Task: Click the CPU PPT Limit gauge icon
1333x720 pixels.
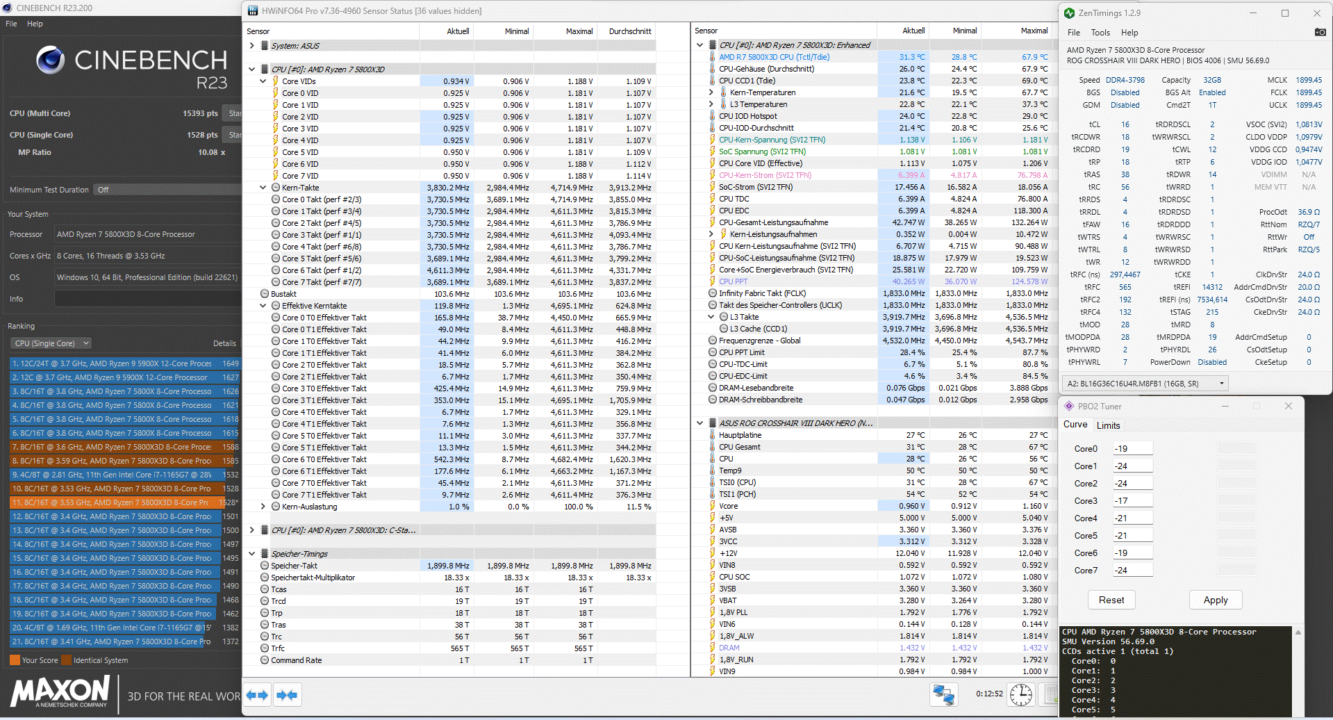Action: (713, 352)
